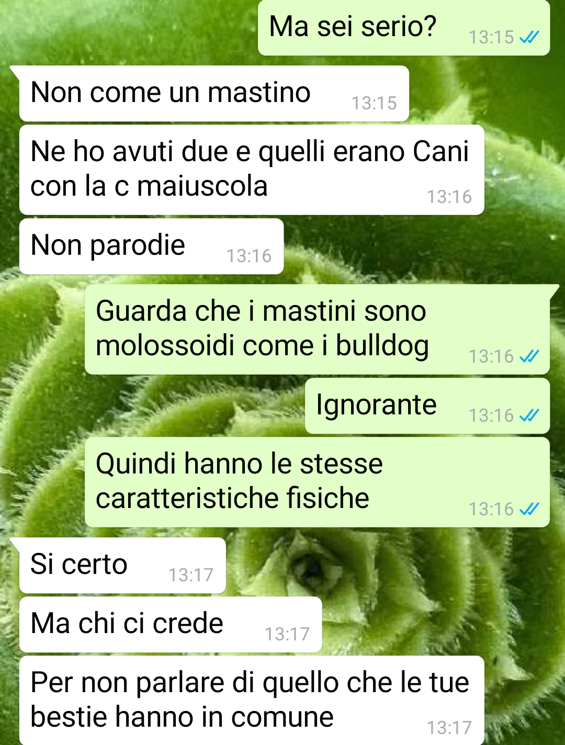The height and width of the screenshot is (745, 565).
Task: Select the 'Ma sei serio?' message bubble
Action: [x=404, y=28]
